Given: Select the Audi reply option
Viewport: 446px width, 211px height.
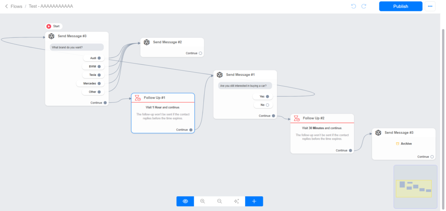Looking at the screenshot, I should click(x=94, y=58).
